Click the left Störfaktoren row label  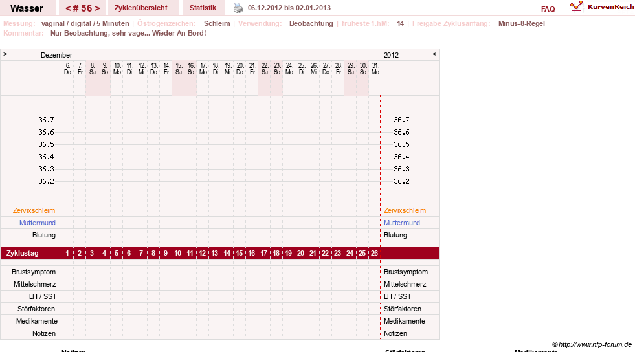click(36, 309)
